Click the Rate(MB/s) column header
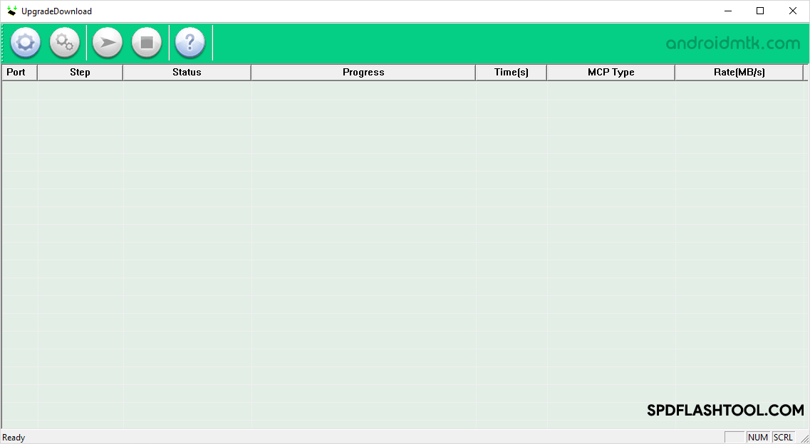The image size is (810, 444). point(739,72)
